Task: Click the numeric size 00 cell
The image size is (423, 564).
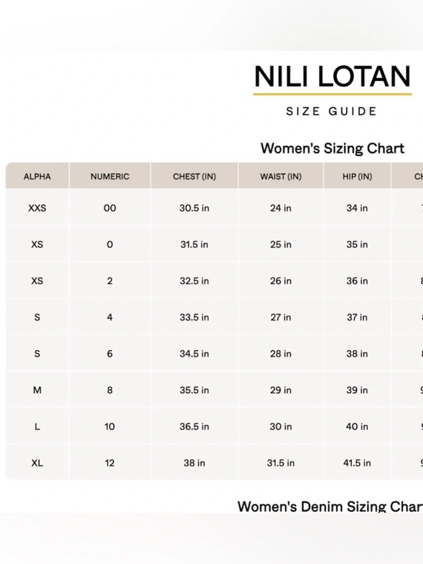Action: tap(110, 208)
